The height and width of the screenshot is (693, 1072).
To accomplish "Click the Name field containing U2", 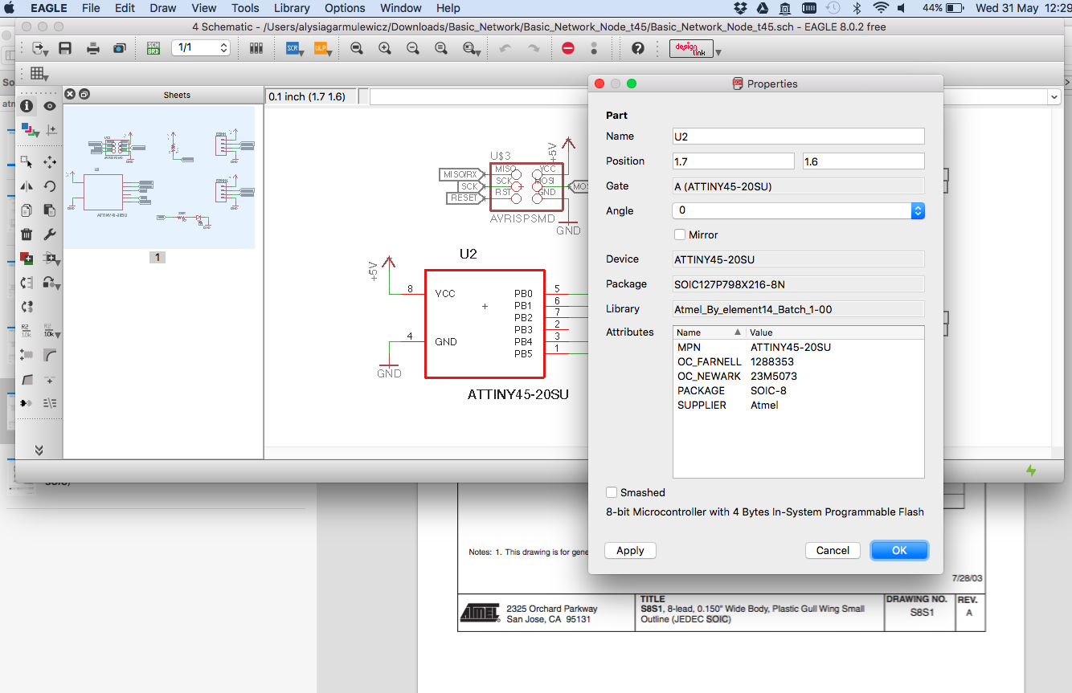I will click(799, 137).
